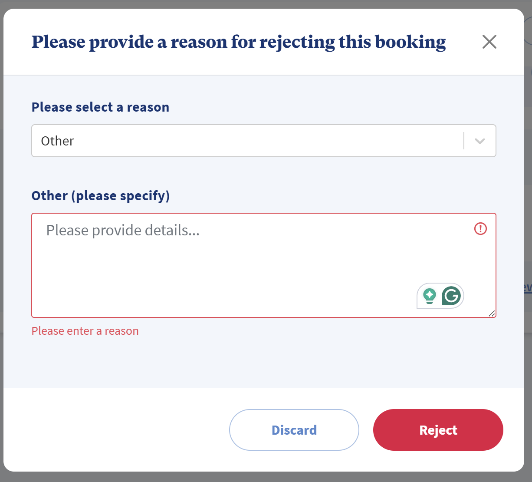532x482 pixels.
Task: Click the red exclamation error icon
Action: click(480, 229)
